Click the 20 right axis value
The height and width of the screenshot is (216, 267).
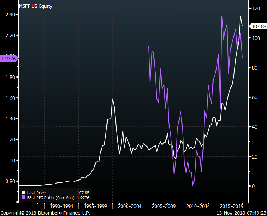(x=255, y=157)
